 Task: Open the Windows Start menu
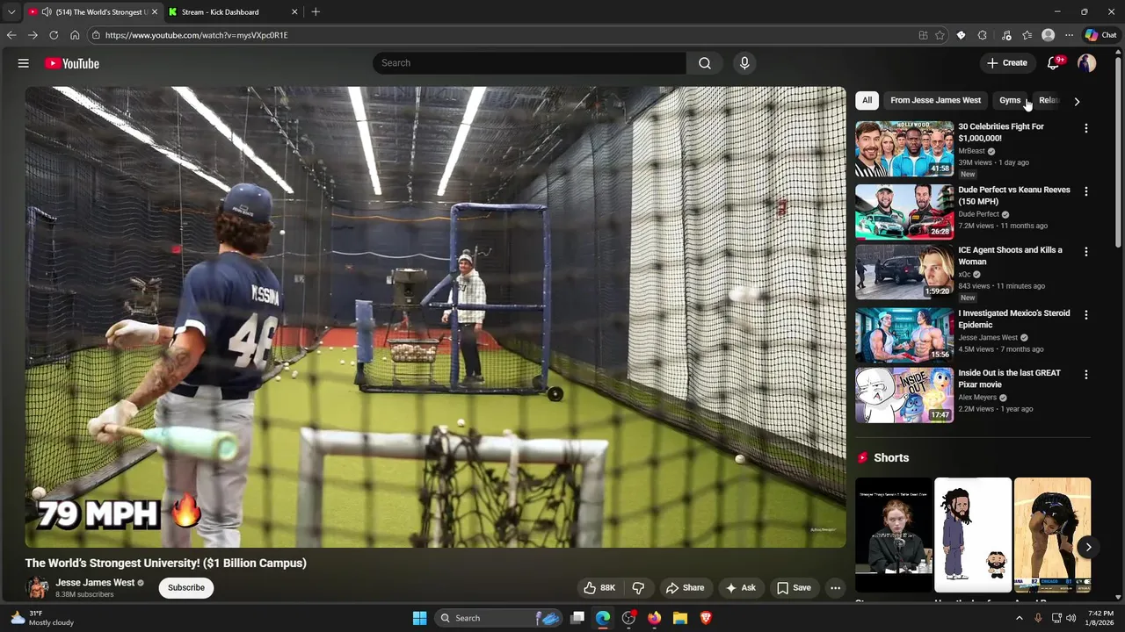[x=419, y=618]
